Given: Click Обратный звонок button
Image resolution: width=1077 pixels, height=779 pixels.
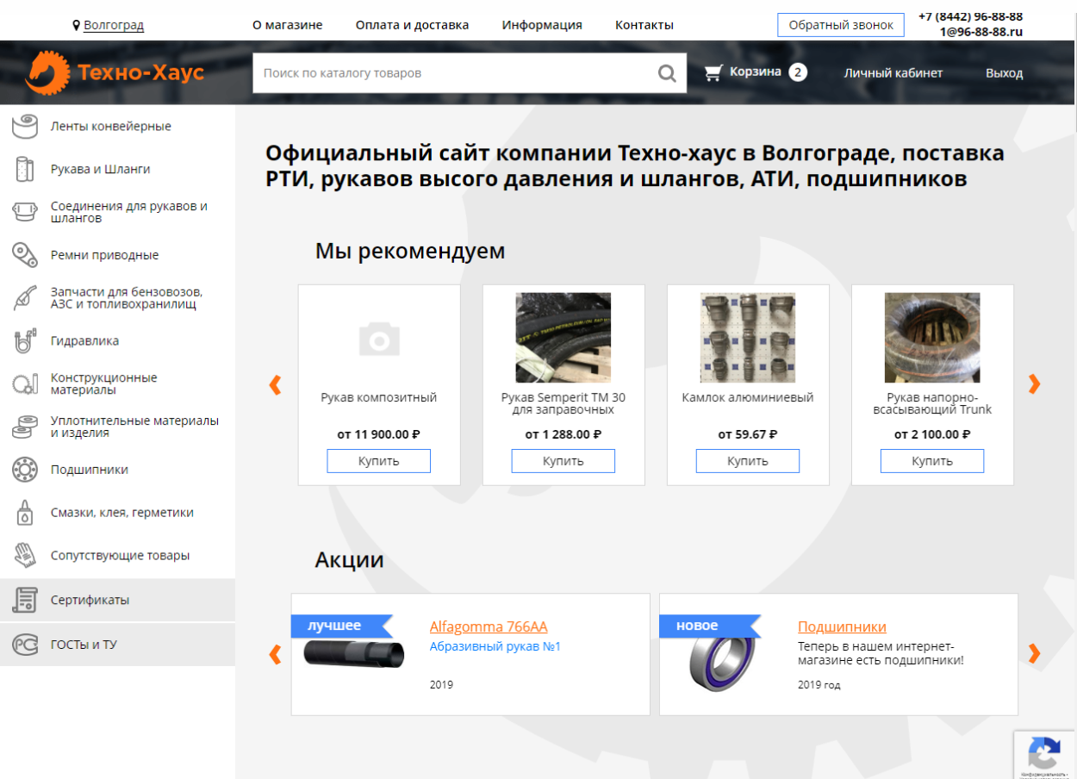Looking at the screenshot, I should click(841, 25).
